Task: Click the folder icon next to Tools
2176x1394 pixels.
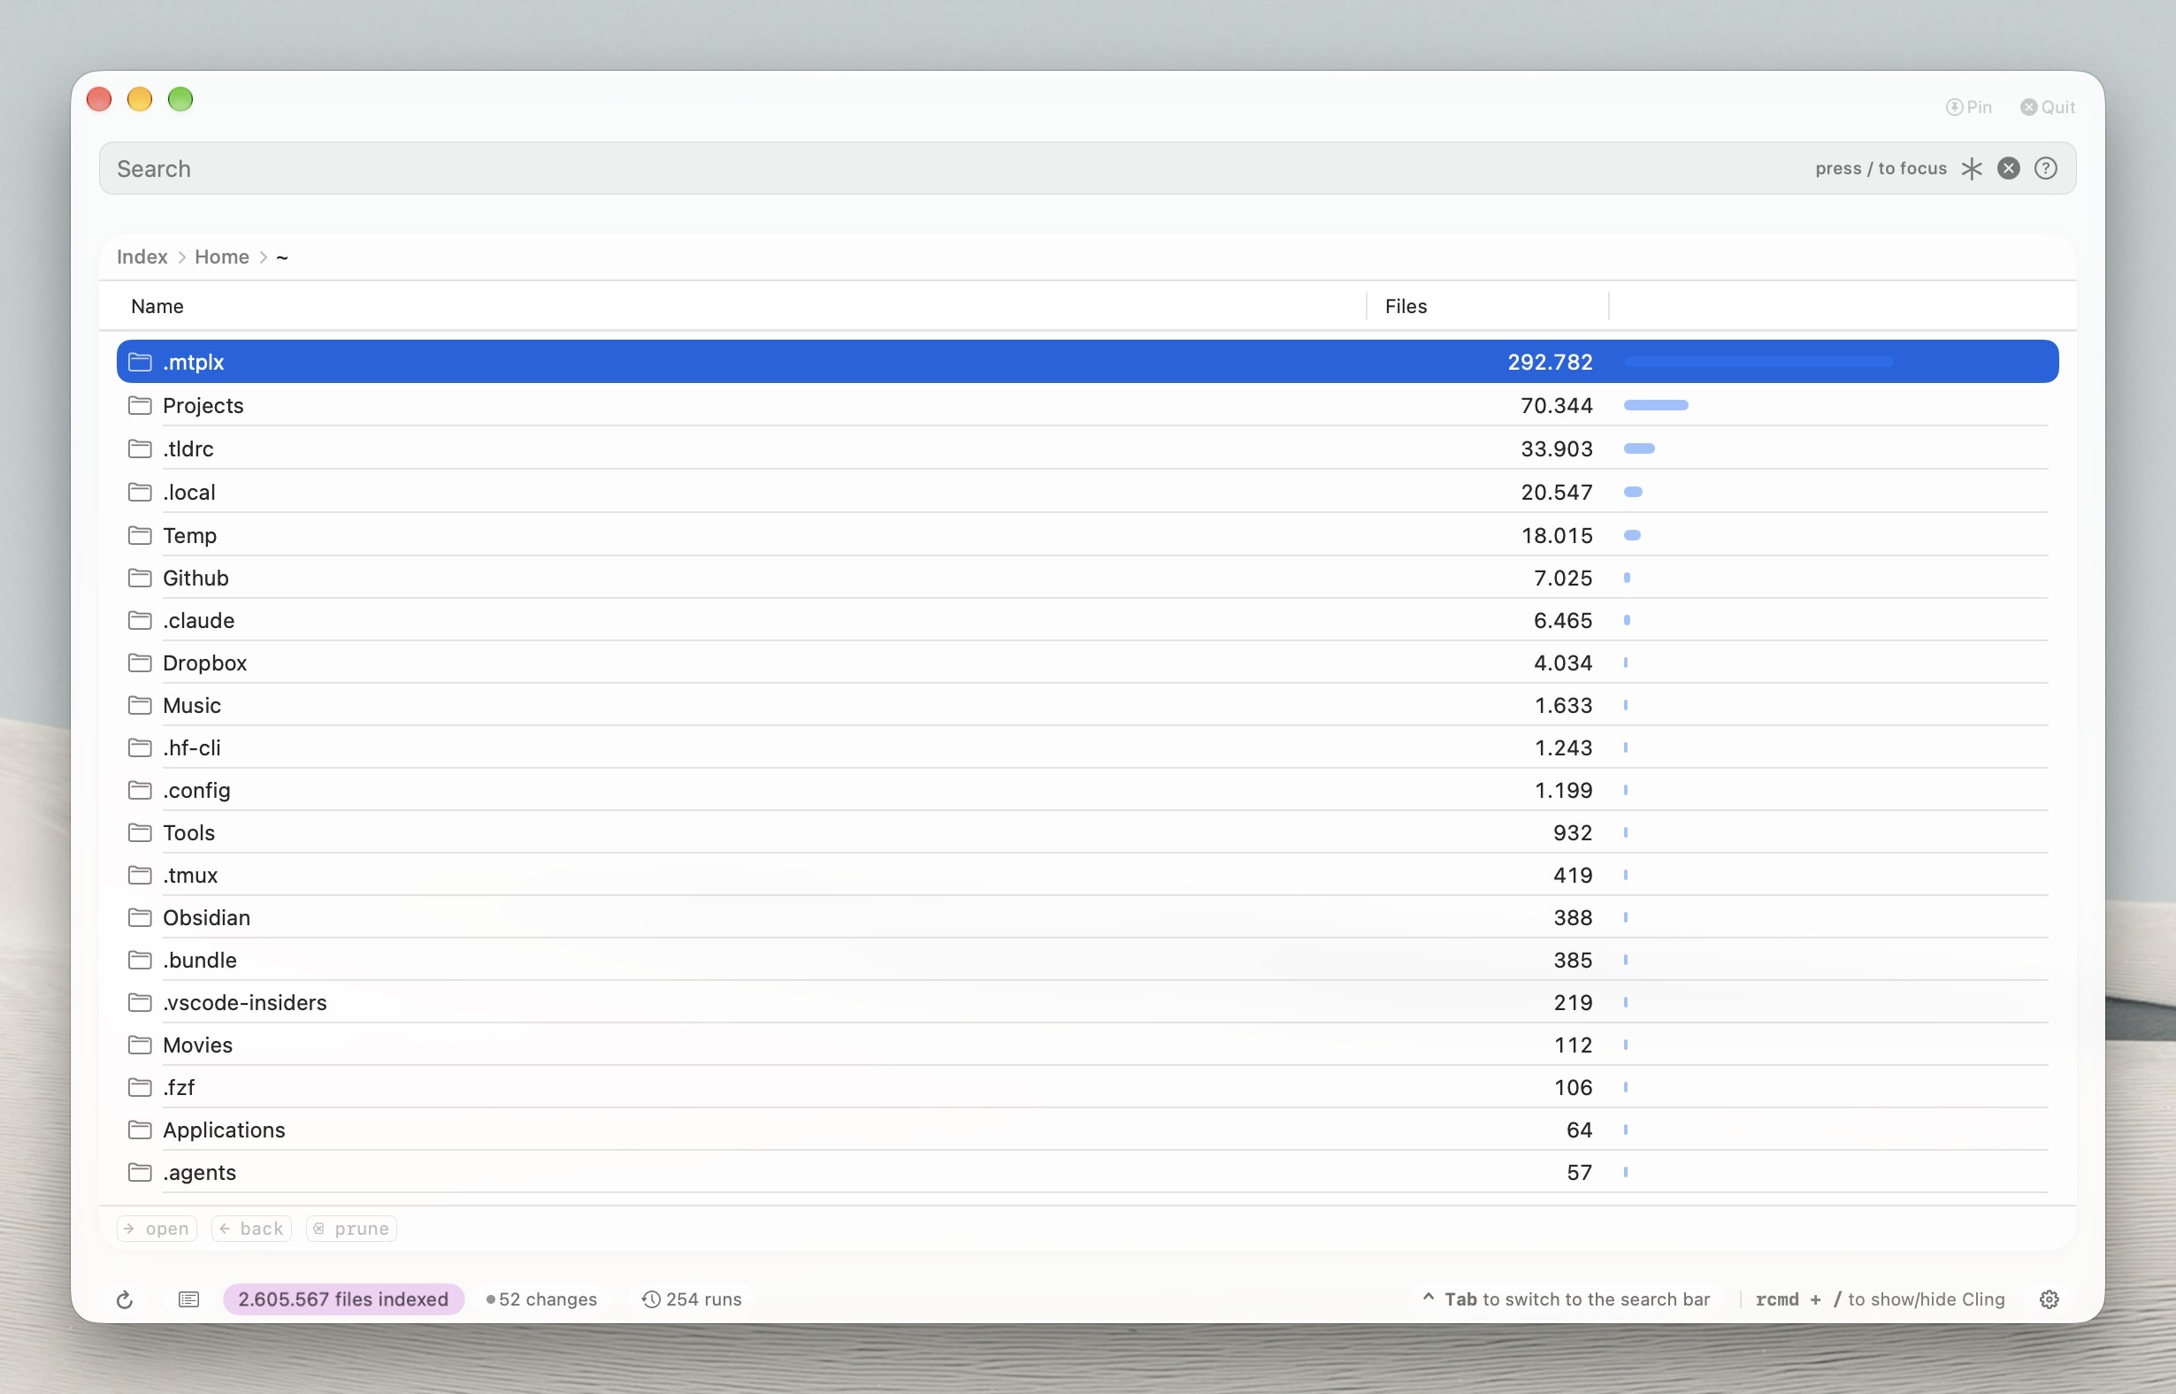Action: coord(140,833)
